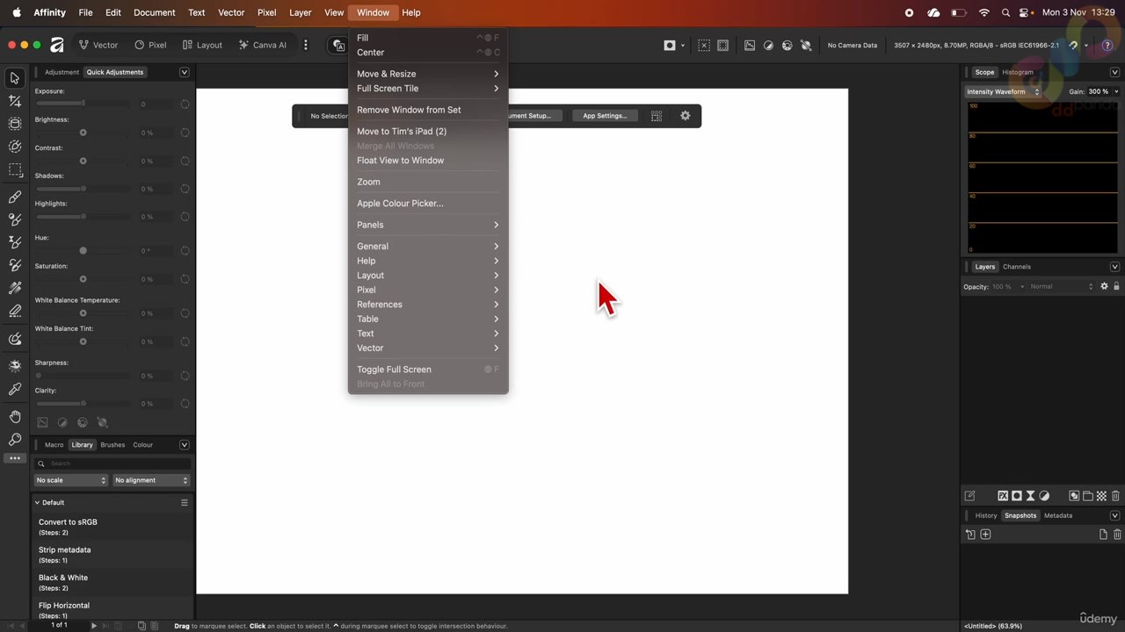Image resolution: width=1125 pixels, height=632 pixels.
Task: Open the Normal blend mode dropdown
Action: point(1062,286)
